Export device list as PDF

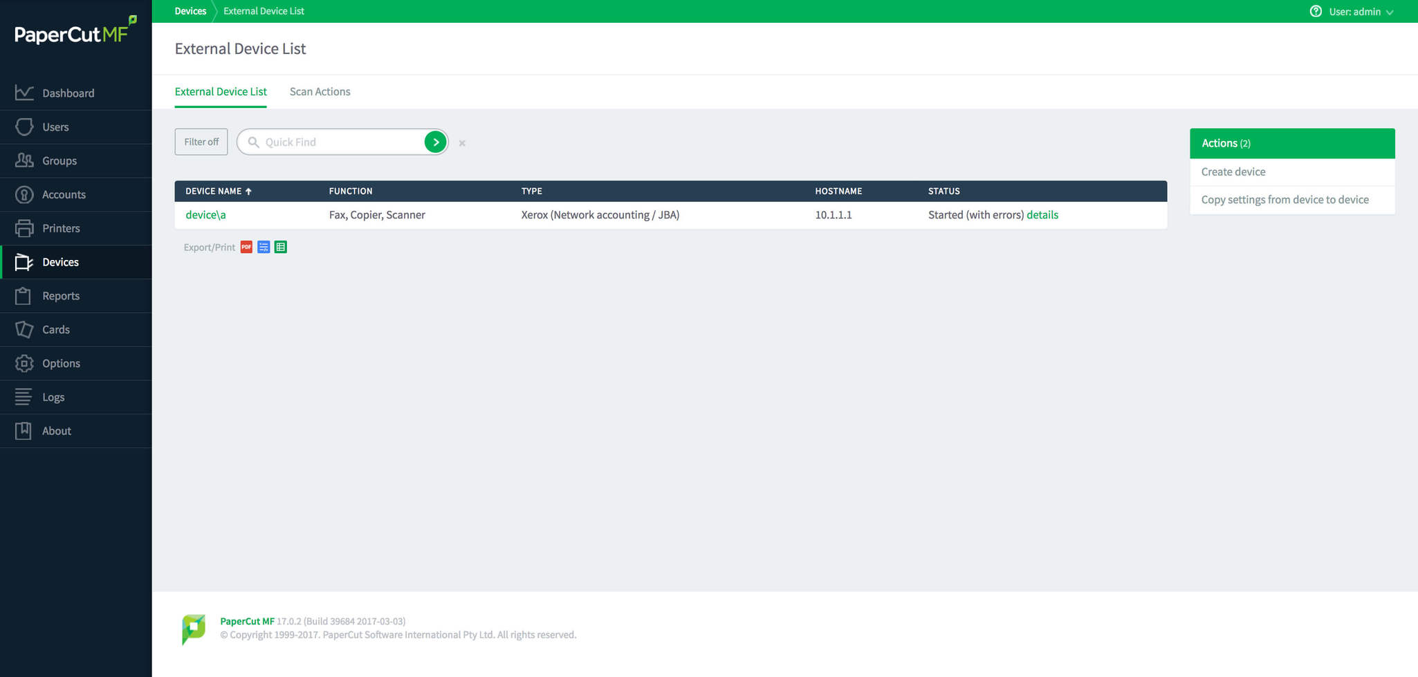click(x=246, y=247)
